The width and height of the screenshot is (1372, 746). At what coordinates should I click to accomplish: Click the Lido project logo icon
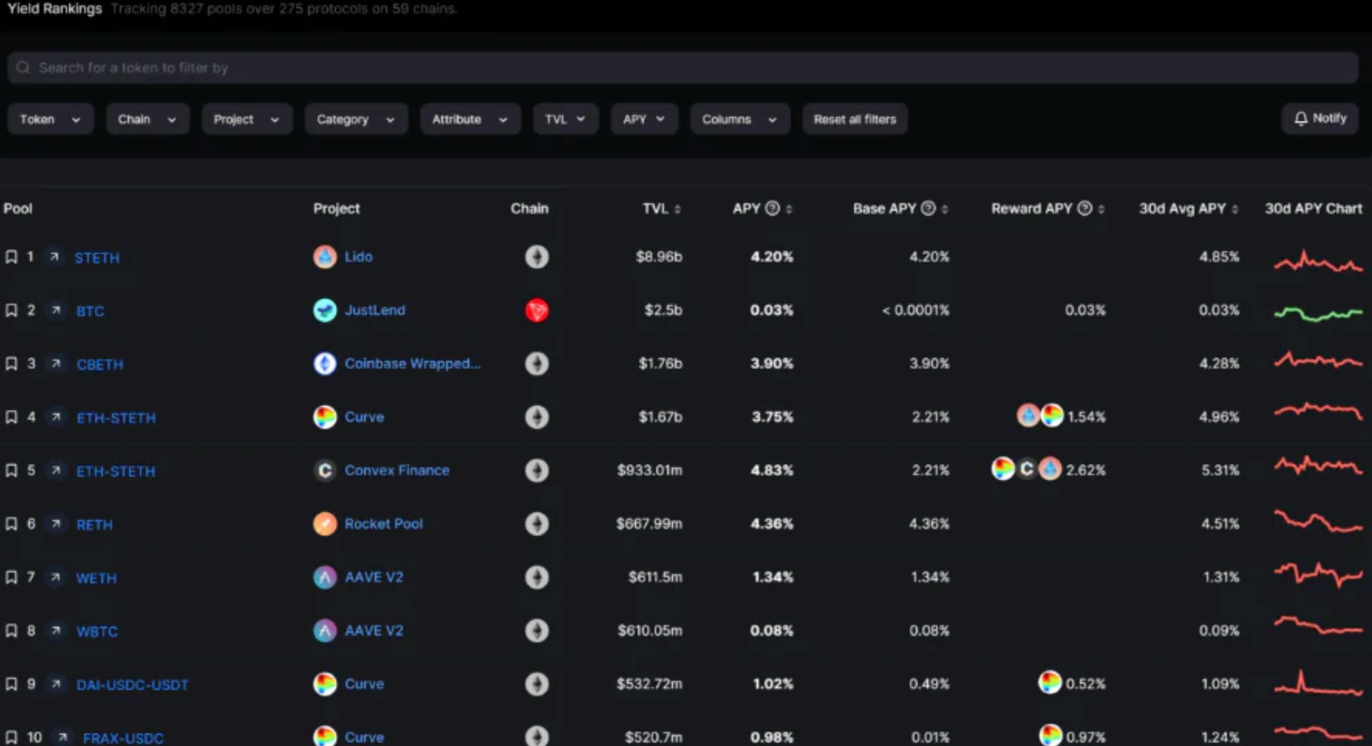(x=325, y=257)
